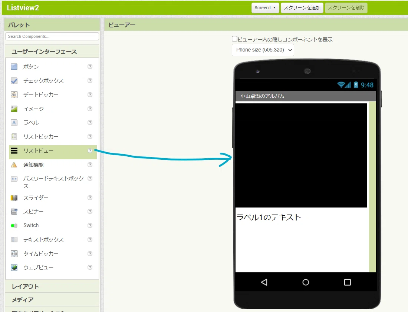Select the ウェブビュー globe icon
408x312 pixels.
click(14, 268)
